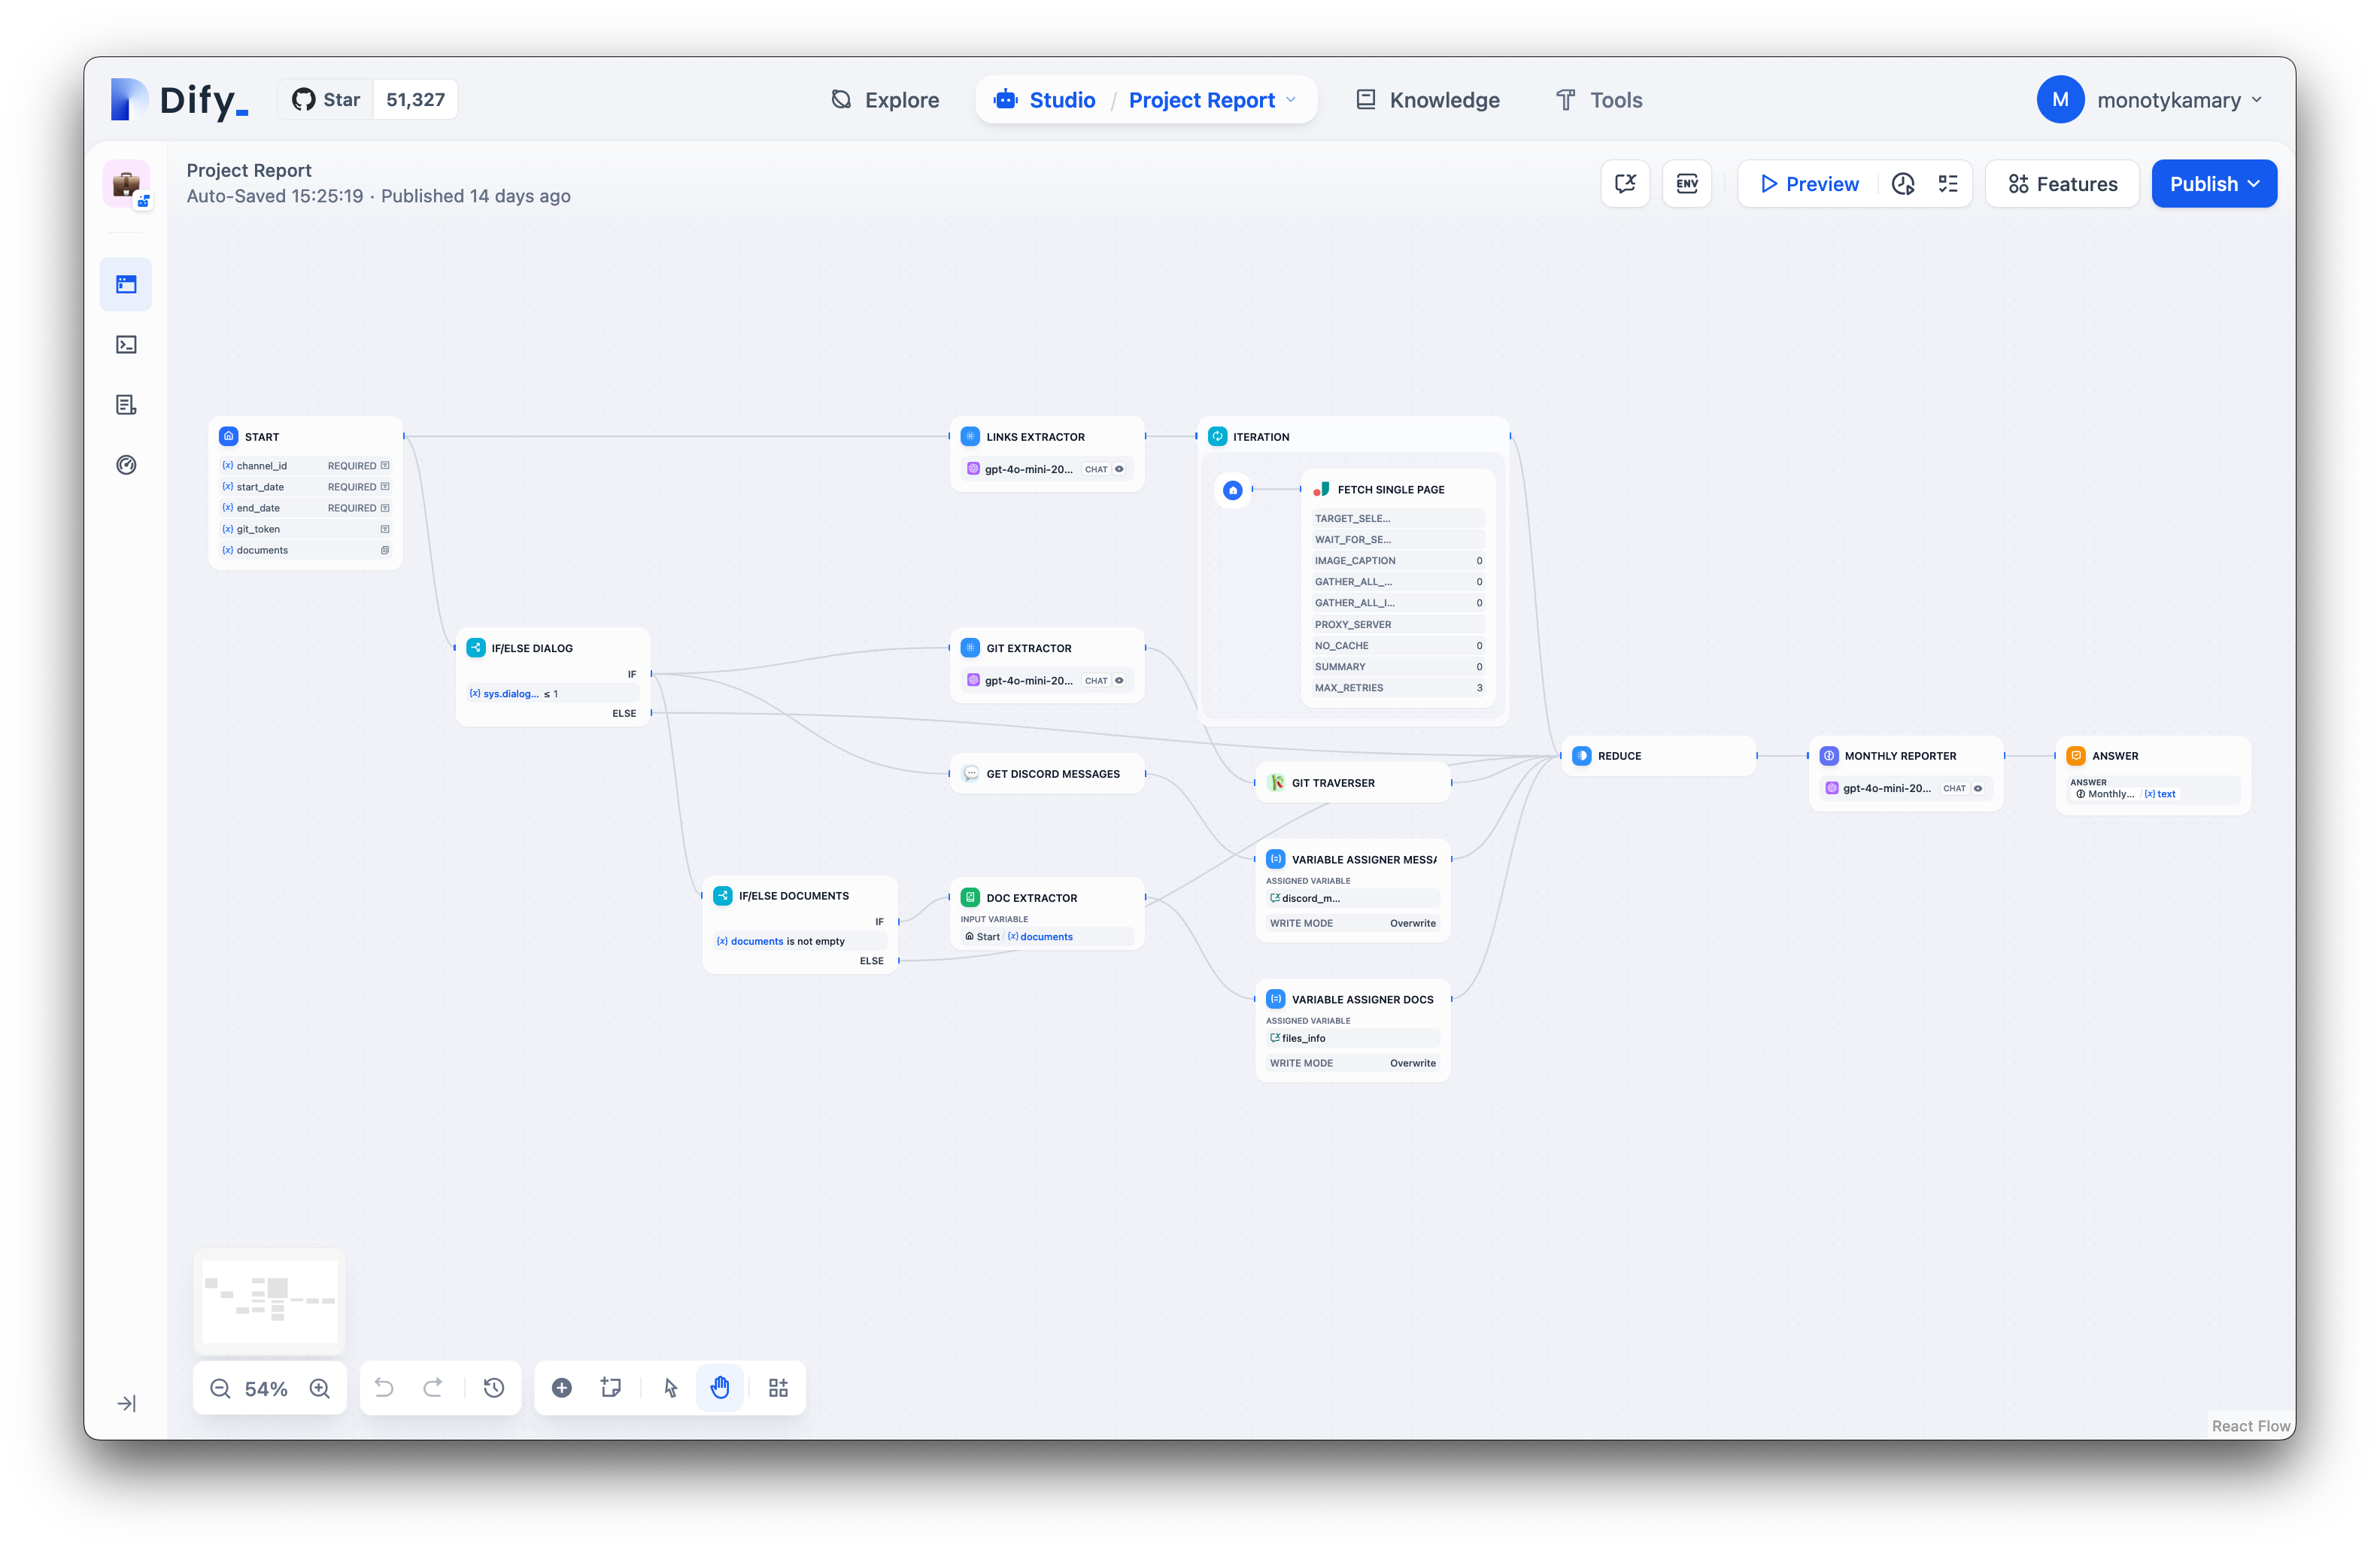Screen dimensions: 2380x1551
Task: Zoom in the workflow canvas
Action: point(320,1388)
